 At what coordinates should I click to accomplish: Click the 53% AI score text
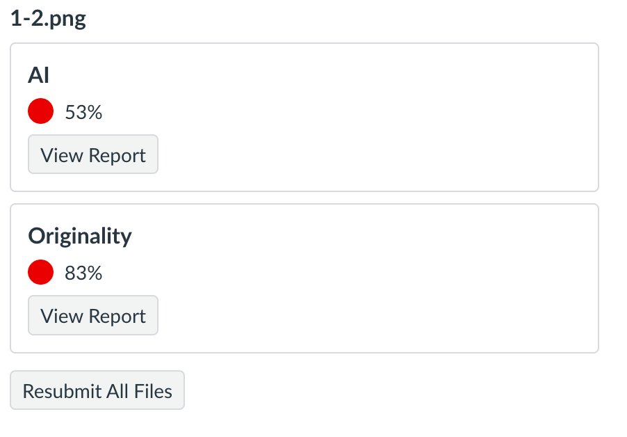coord(83,112)
